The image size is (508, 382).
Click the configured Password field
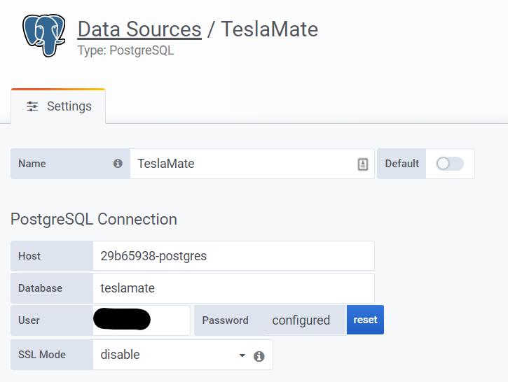click(301, 320)
